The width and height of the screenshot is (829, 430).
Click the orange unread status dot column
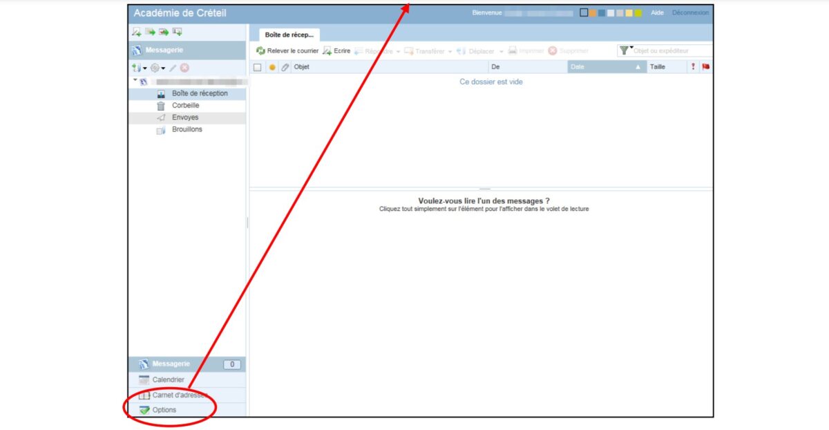[272, 68]
